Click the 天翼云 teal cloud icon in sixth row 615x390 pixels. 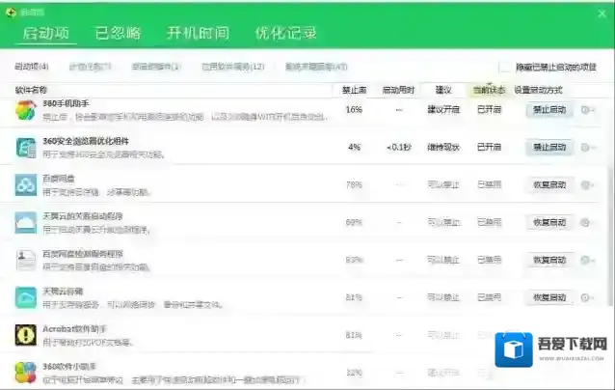(x=26, y=297)
